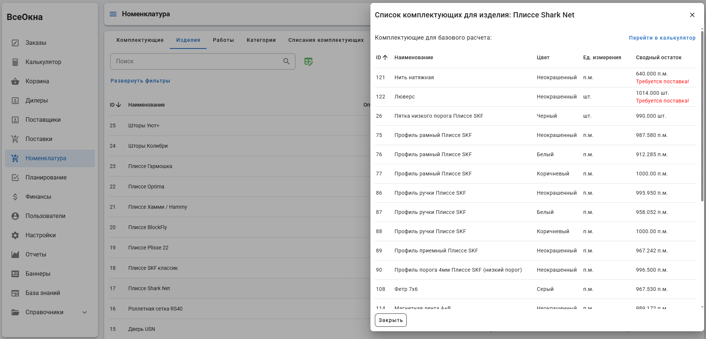Open the Заказы sidebar icon
The height and width of the screenshot is (339, 706).
click(x=15, y=43)
